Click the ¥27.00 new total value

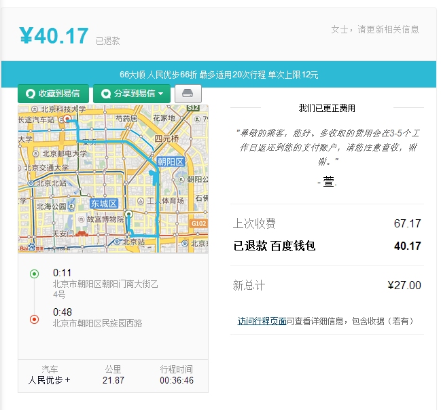point(404,285)
